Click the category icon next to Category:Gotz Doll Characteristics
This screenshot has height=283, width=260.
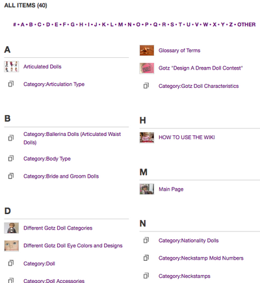tap(146, 86)
